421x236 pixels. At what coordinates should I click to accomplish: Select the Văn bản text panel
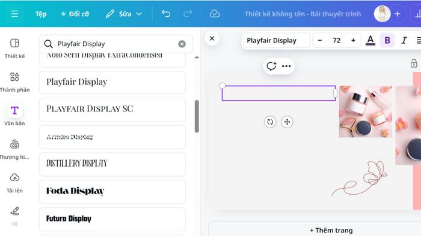pyautogui.click(x=14, y=116)
